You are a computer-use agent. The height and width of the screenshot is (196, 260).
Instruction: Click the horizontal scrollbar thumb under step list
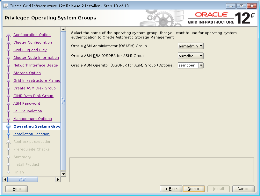tap(23, 179)
